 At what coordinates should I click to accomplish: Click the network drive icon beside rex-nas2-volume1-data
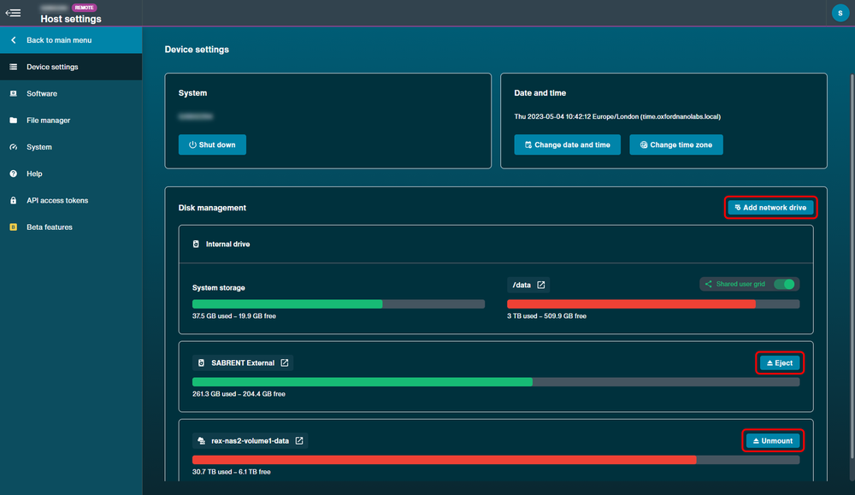pyautogui.click(x=201, y=441)
